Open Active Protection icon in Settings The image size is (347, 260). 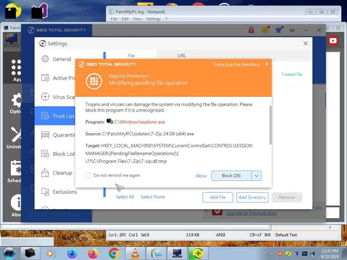[45, 78]
